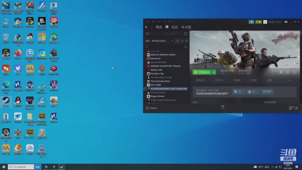This screenshot has width=302, height=170.
Task: Select My Friend Pedro in the game list
Action: coord(158,62)
